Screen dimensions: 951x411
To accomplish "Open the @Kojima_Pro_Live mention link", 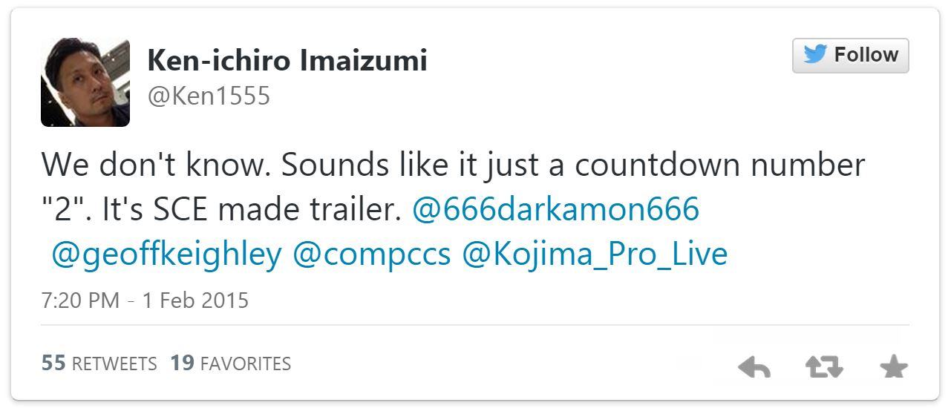I will click(x=595, y=254).
